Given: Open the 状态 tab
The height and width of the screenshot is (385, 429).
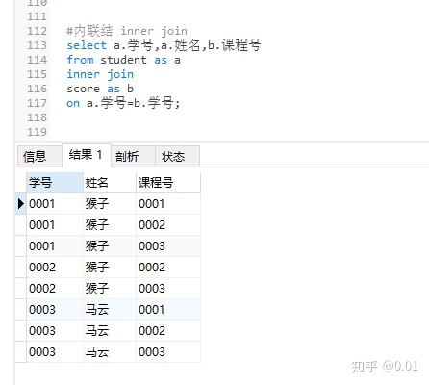Looking at the screenshot, I should (177, 157).
